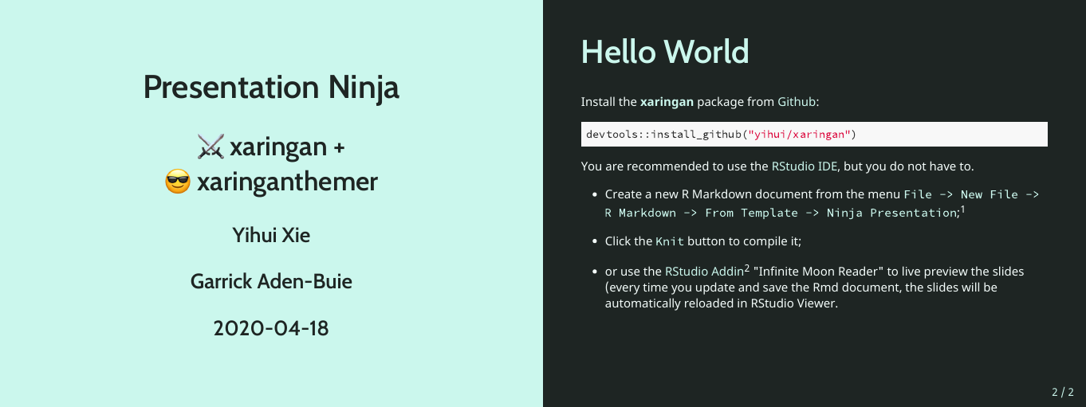Click the author name Garrick Aden-Buie
1086x407 pixels.
tap(271, 281)
